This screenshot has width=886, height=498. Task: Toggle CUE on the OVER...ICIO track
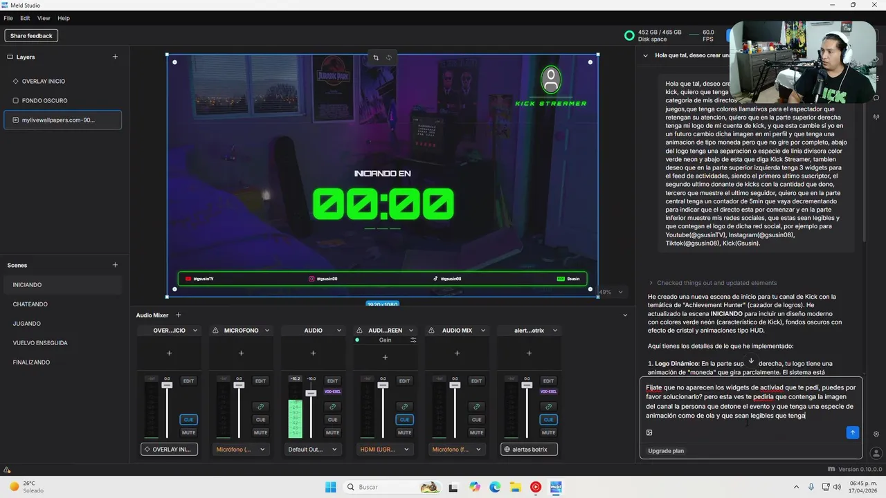[x=188, y=419]
